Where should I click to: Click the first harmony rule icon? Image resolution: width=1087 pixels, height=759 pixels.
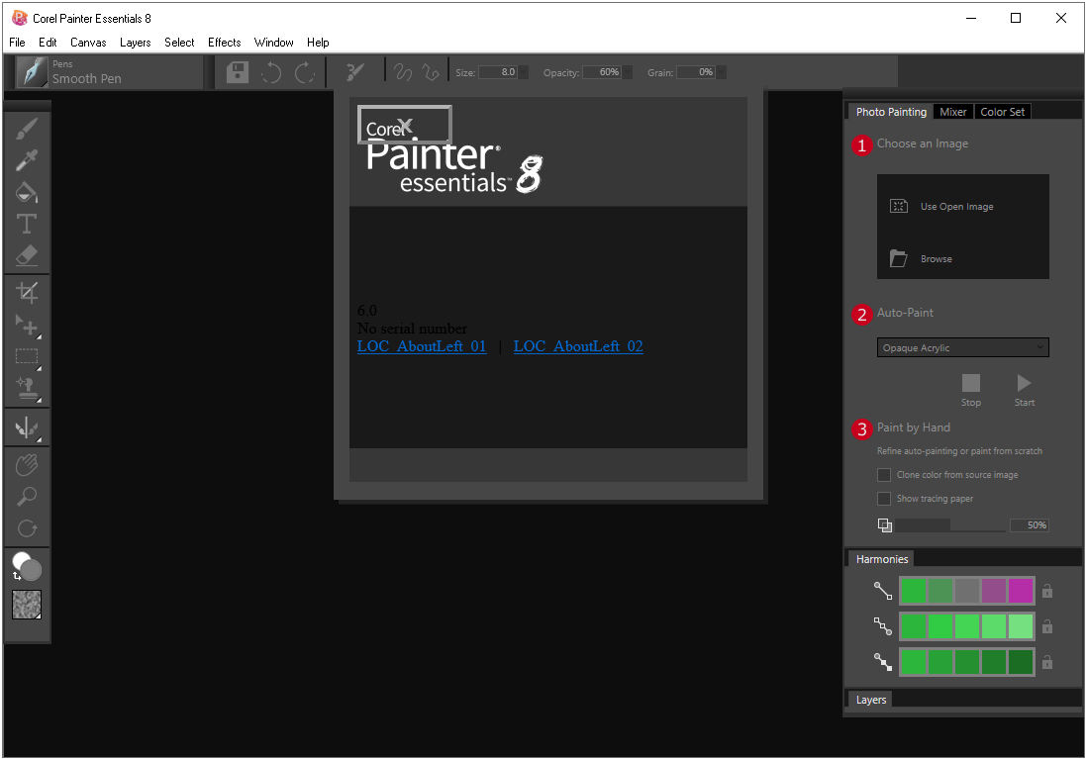point(882,591)
